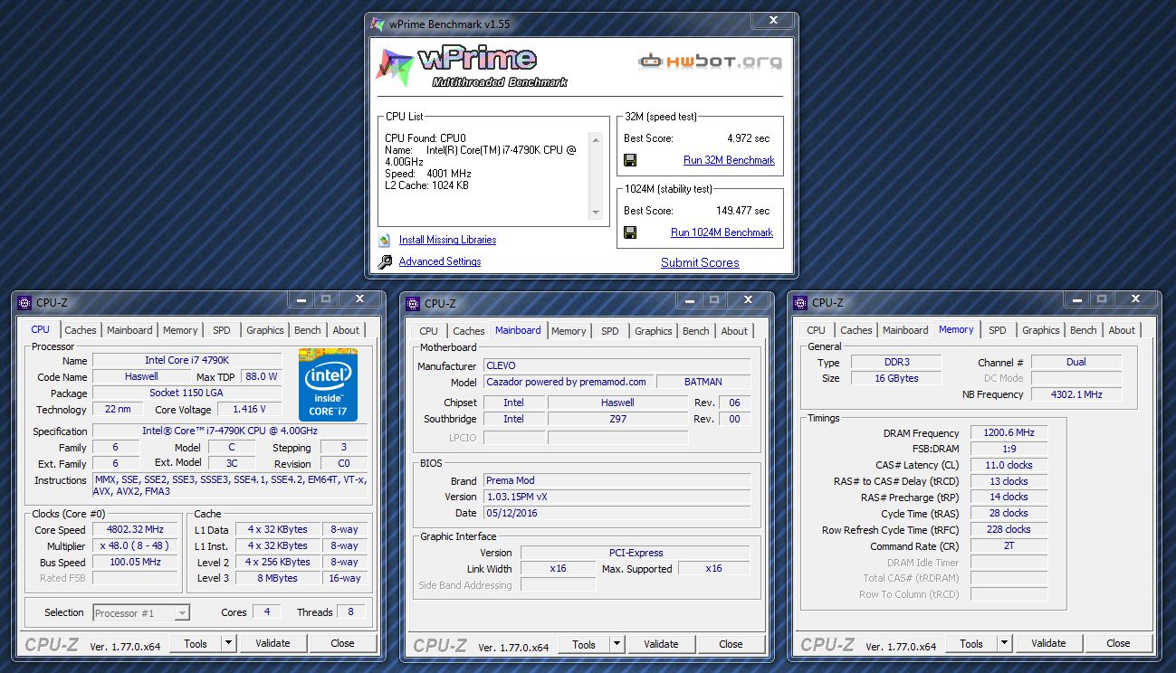Click the HWBOT.org logo in wPrime

[x=710, y=62]
